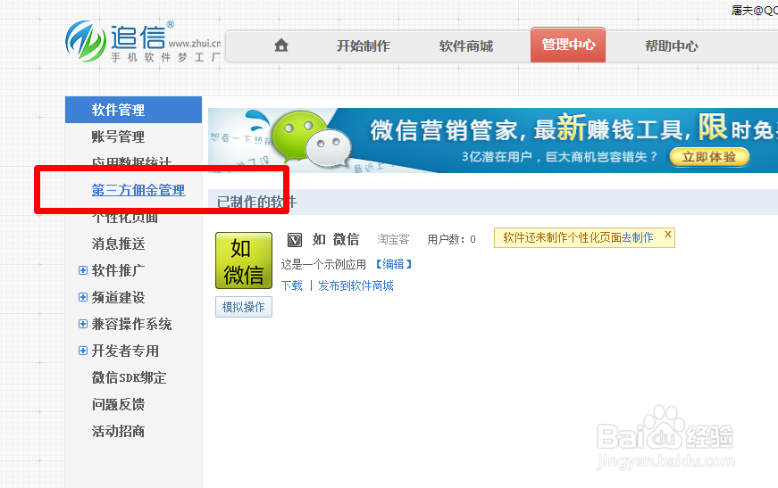Image resolution: width=778 pixels, height=488 pixels.
Task: Open 第三方佣金管理 link
Action: (x=138, y=190)
